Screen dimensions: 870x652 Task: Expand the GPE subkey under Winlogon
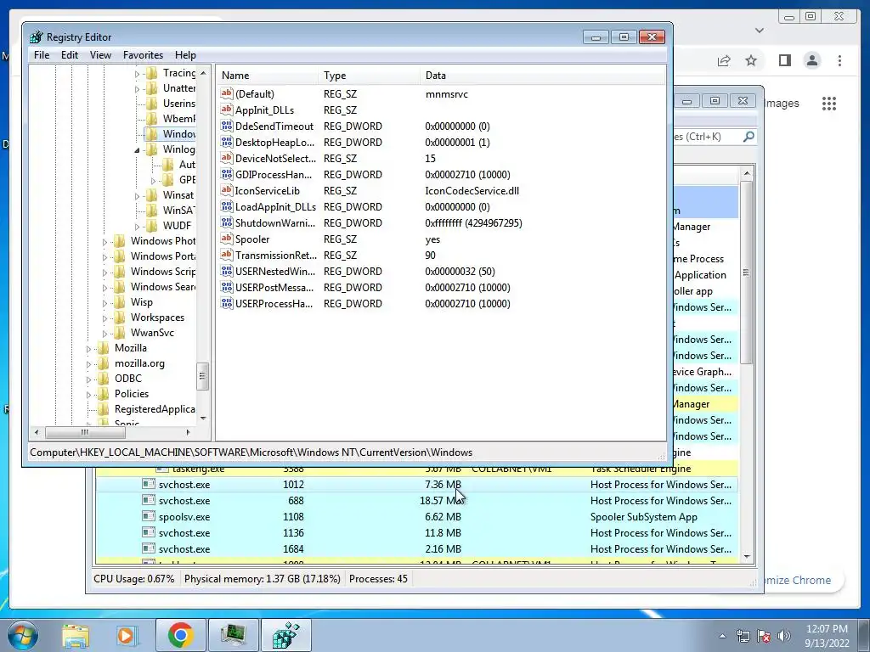point(153,180)
